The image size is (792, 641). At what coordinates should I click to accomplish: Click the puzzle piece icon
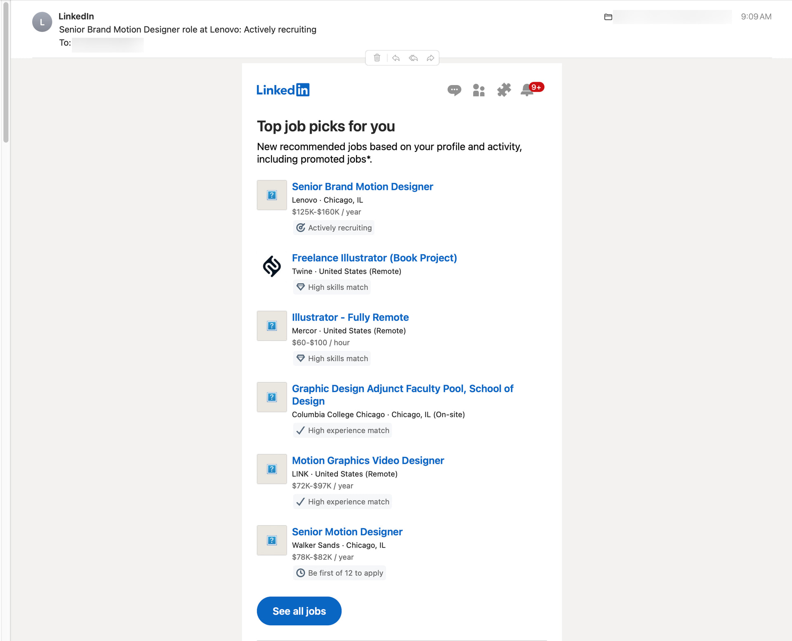504,90
